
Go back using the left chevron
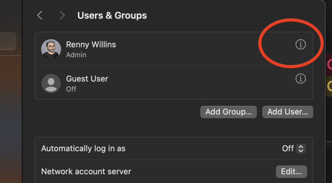40,16
